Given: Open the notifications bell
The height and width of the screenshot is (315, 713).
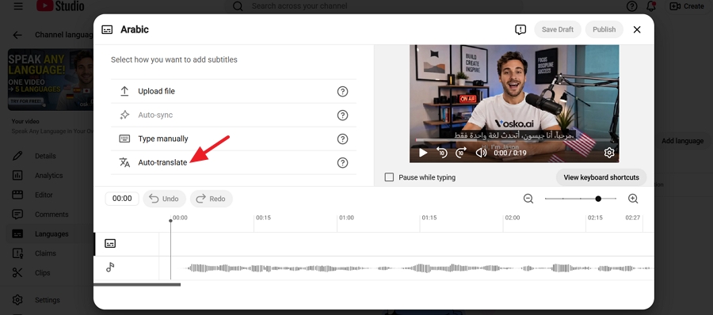Looking at the screenshot, I should pyautogui.click(x=651, y=6).
